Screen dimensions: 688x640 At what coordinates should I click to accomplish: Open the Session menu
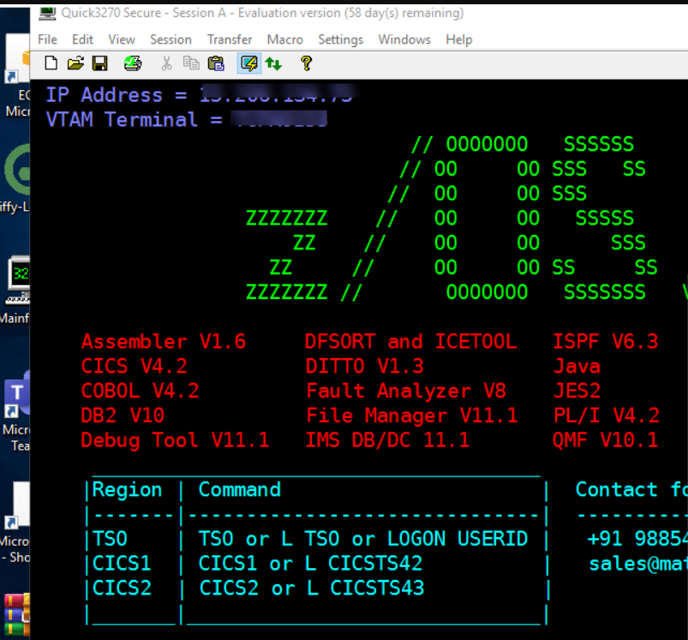point(171,39)
